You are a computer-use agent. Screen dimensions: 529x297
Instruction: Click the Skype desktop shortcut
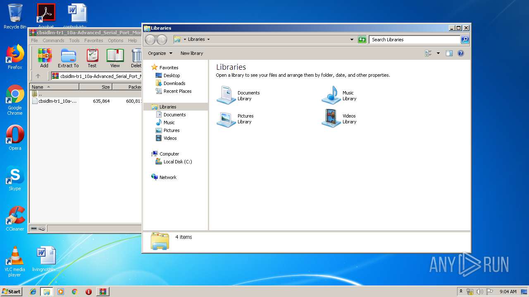(15, 178)
